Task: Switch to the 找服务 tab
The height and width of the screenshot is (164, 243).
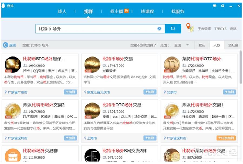Action: click(178, 11)
